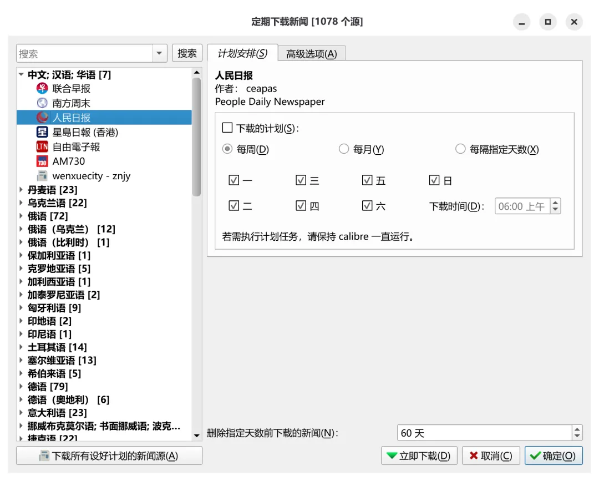
Task: Toggle the 二 (Tuesday) checkbox
Action: 234,206
